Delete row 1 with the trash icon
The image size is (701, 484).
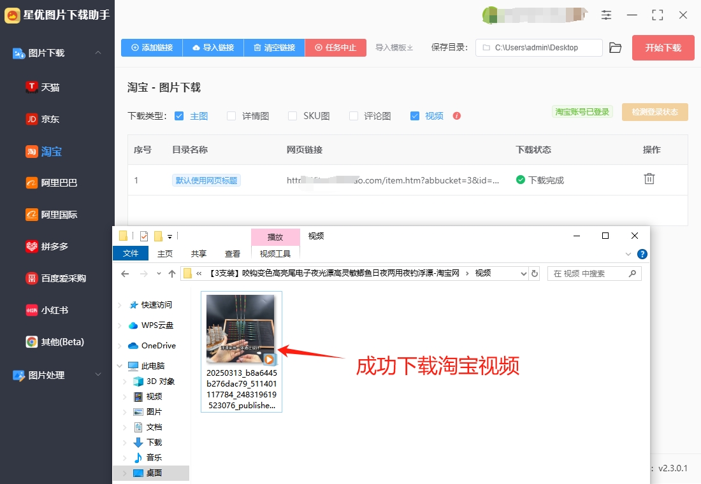coord(649,179)
